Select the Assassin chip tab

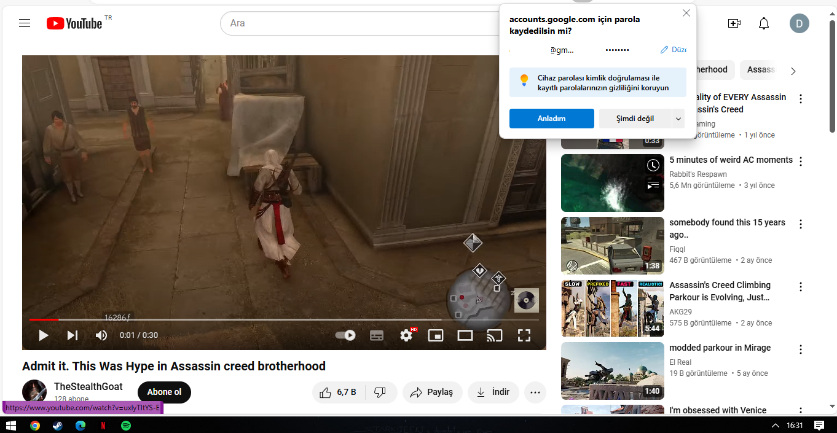(761, 69)
